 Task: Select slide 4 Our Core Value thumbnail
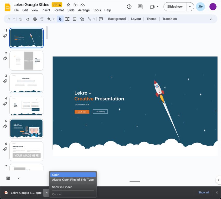tap(26, 106)
